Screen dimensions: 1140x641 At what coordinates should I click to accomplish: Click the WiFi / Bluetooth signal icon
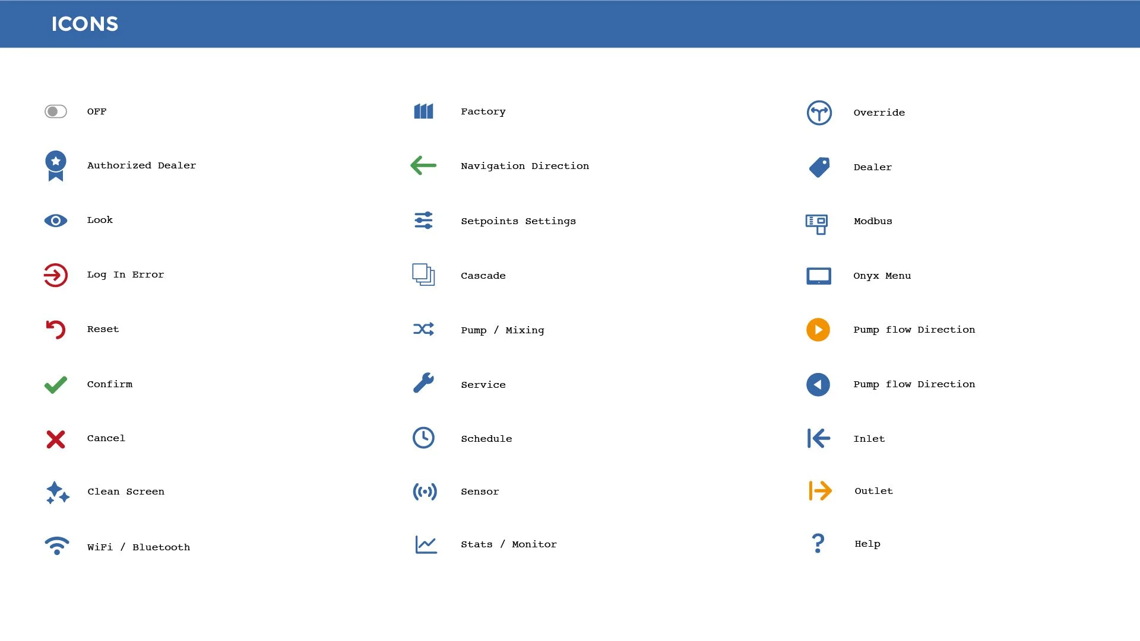[x=57, y=546]
